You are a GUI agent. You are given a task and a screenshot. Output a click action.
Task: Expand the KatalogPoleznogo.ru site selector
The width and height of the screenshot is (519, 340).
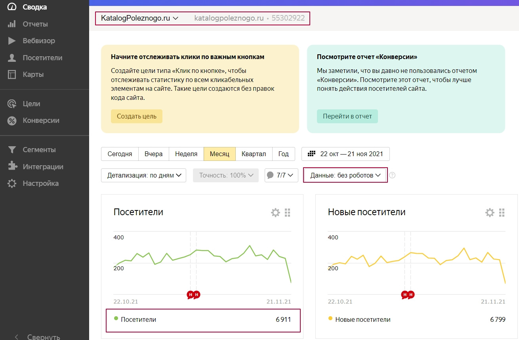(x=140, y=18)
